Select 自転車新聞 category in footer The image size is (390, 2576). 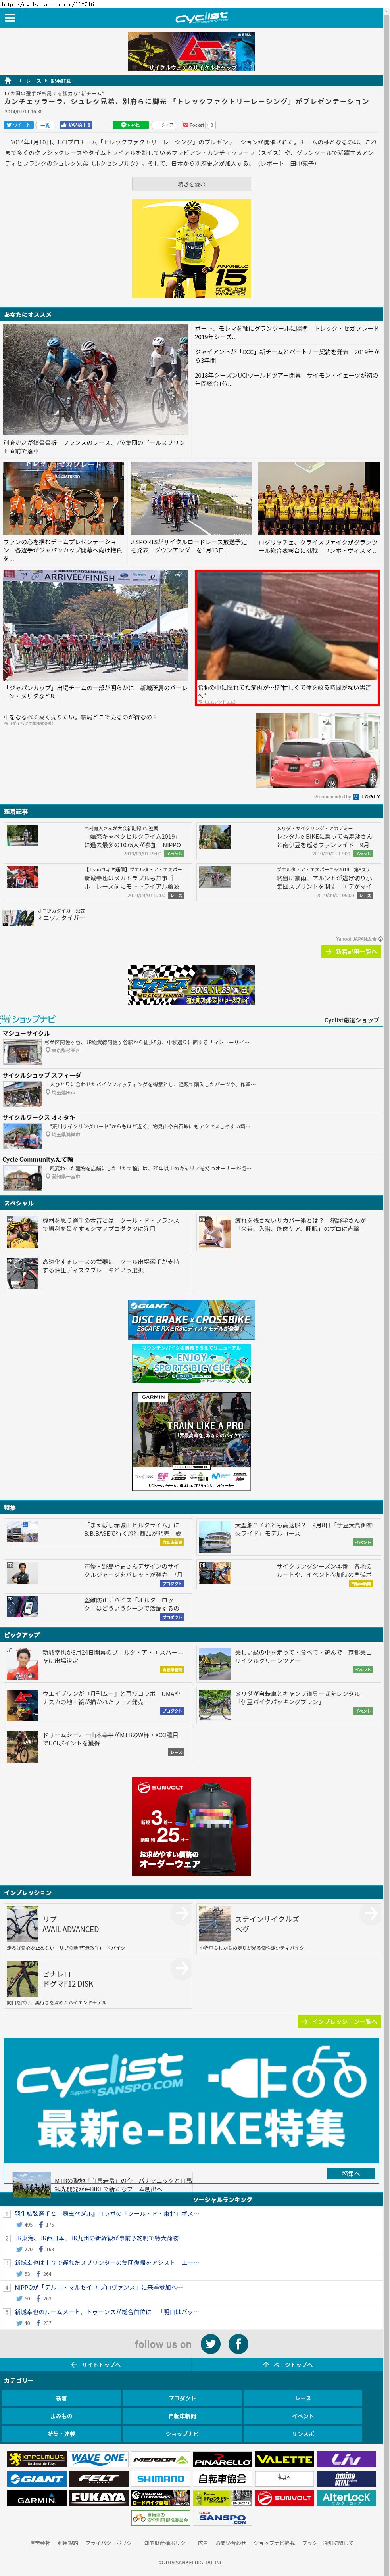(182, 2416)
